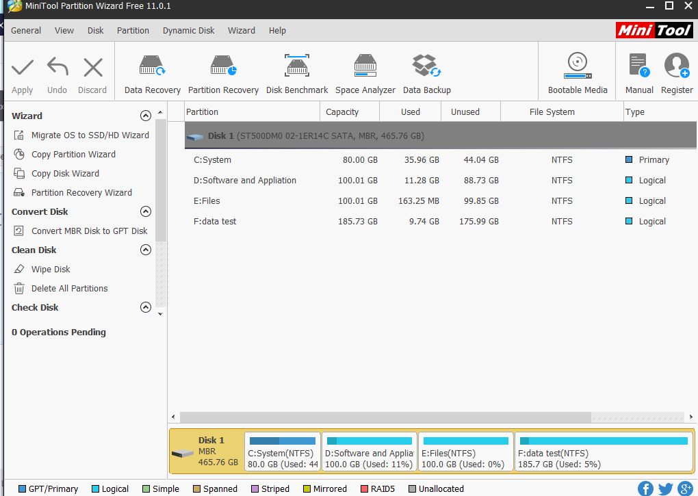Select the C:System partition row
The image size is (698, 496).
point(441,159)
